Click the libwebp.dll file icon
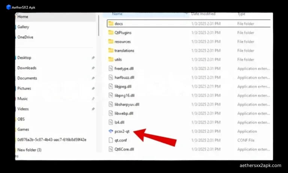Screen dimensions: 288x173 pyautogui.click(x=111, y=113)
